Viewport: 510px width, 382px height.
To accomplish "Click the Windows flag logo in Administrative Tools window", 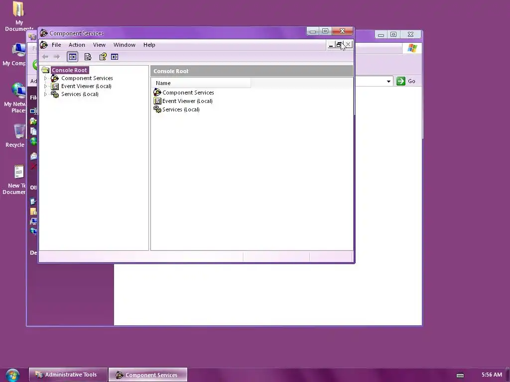I will (412, 48).
